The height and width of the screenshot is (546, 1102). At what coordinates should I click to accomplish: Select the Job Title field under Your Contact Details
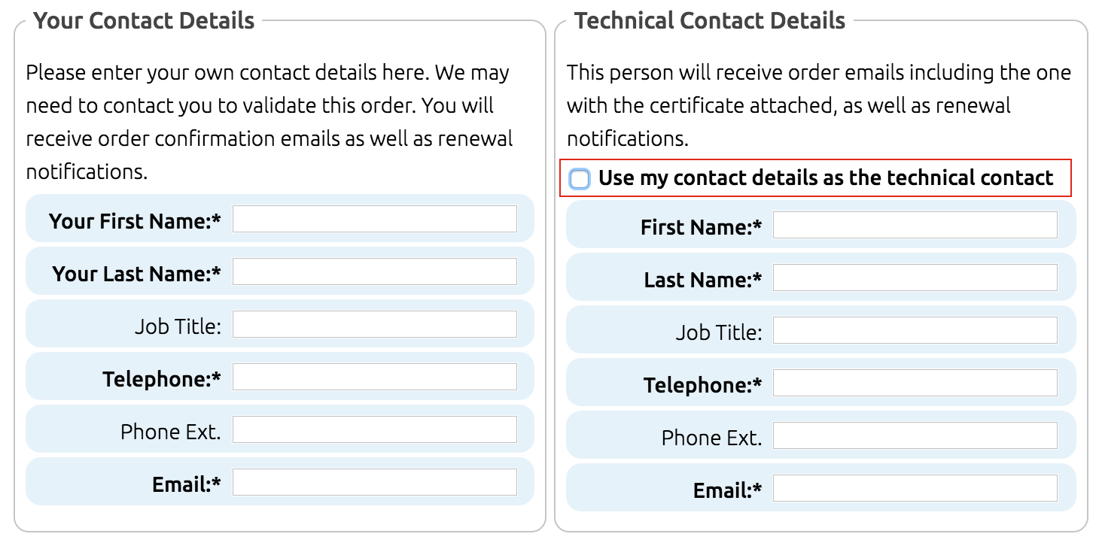tap(374, 324)
